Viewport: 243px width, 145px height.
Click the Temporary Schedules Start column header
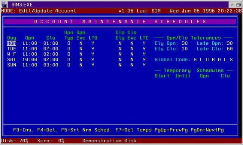click(x=162, y=76)
